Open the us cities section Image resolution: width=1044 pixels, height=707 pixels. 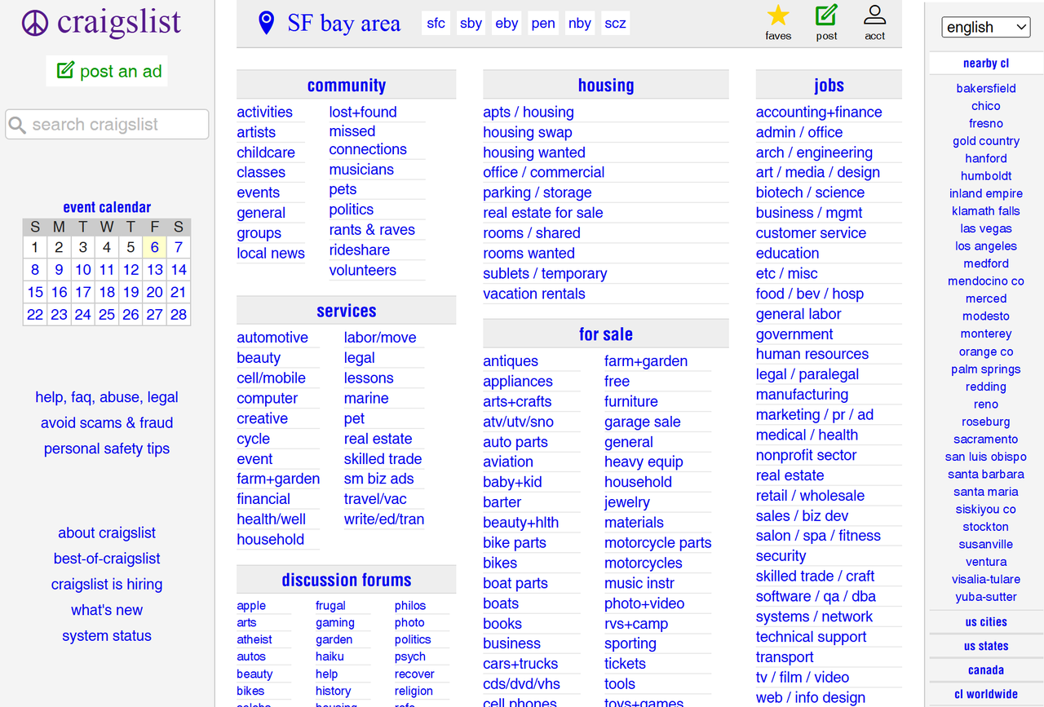click(x=985, y=621)
